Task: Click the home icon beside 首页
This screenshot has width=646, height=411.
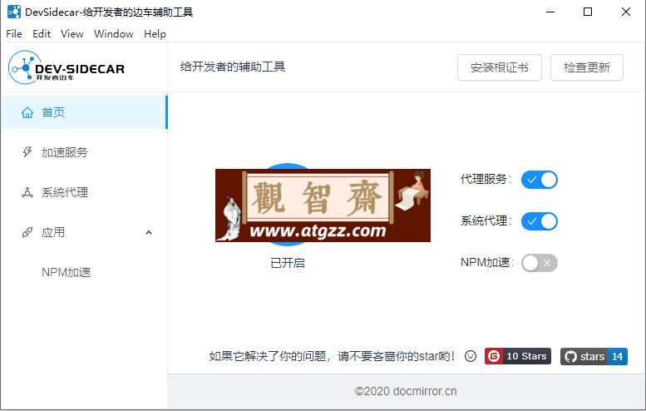Action: (x=27, y=112)
